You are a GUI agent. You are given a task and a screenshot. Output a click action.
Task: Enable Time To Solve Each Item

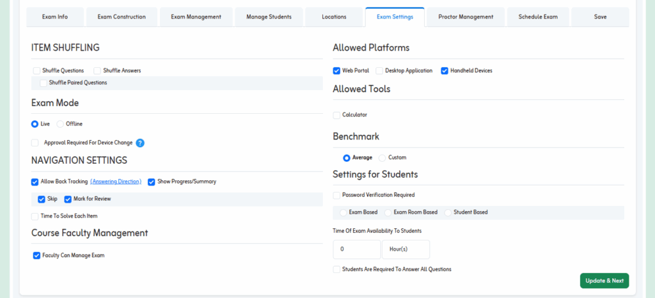click(x=35, y=216)
